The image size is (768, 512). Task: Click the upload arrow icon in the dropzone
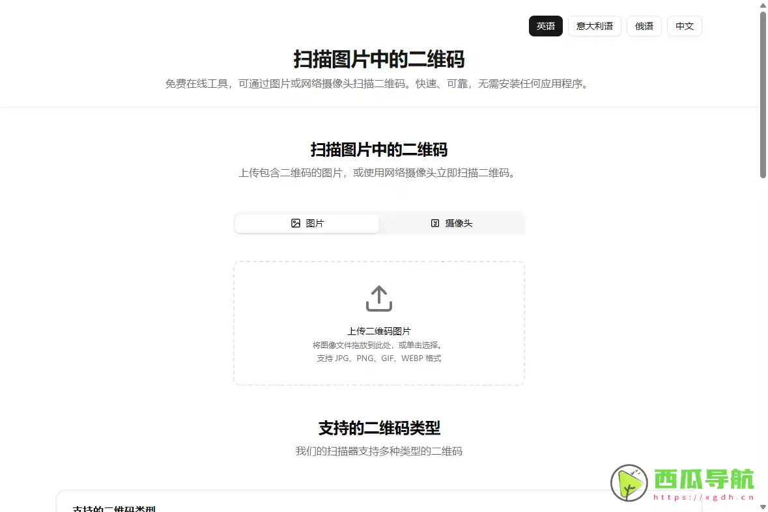(x=378, y=299)
